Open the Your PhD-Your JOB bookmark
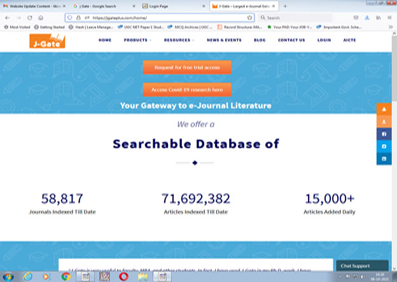397x282 pixels. pos(289,27)
